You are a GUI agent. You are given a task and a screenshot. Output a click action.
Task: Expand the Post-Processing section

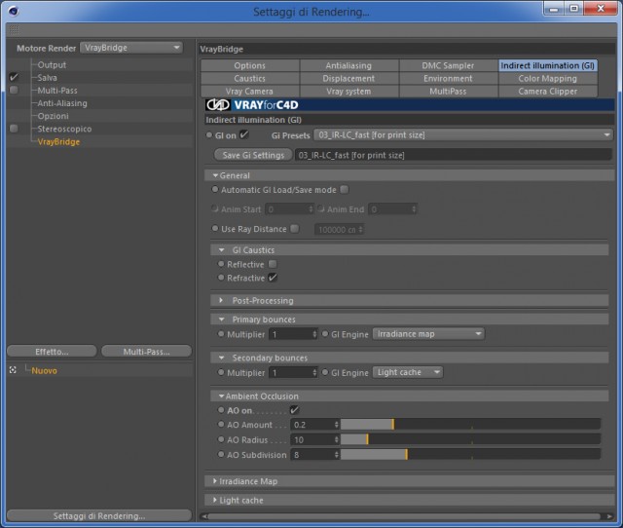coord(221,300)
